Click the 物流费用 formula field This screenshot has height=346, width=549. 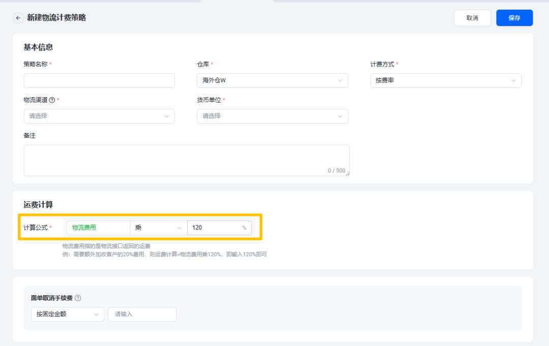98,228
